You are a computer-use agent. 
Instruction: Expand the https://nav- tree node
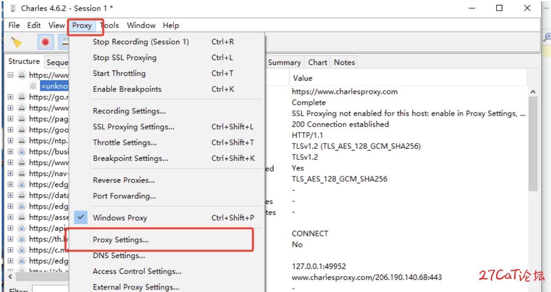pyautogui.click(x=11, y=174)
